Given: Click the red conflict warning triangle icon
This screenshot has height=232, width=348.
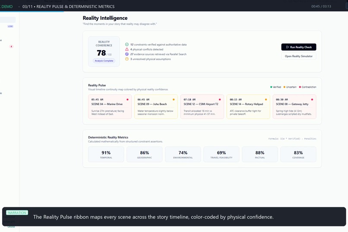Looking at the screenshot, I should [x=127, y=49].
